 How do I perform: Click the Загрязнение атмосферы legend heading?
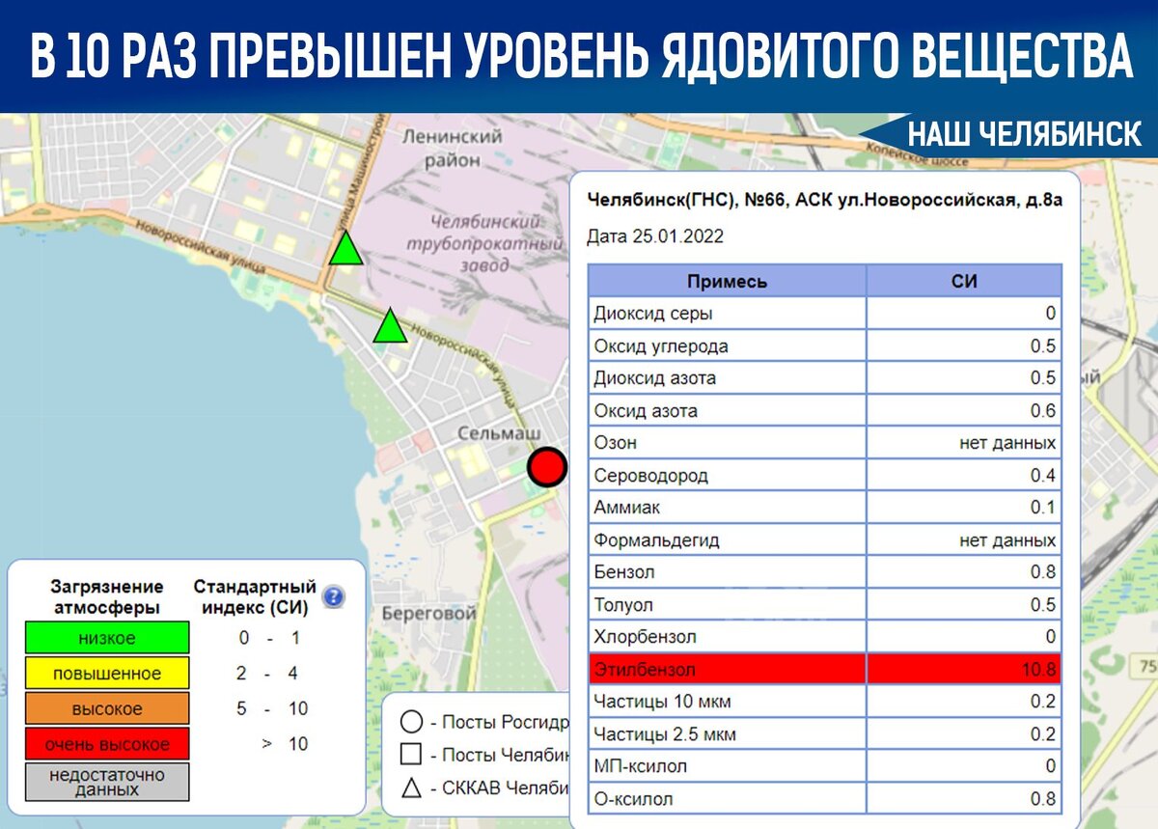click(107, 597)
